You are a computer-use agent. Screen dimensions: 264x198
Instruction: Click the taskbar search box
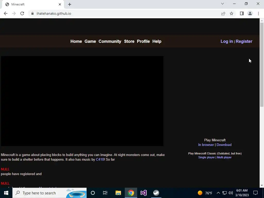coord(49,193)
